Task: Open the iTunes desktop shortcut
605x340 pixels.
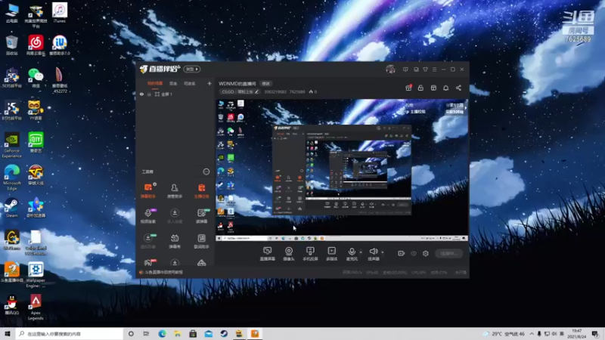Action: click(60, 12)
